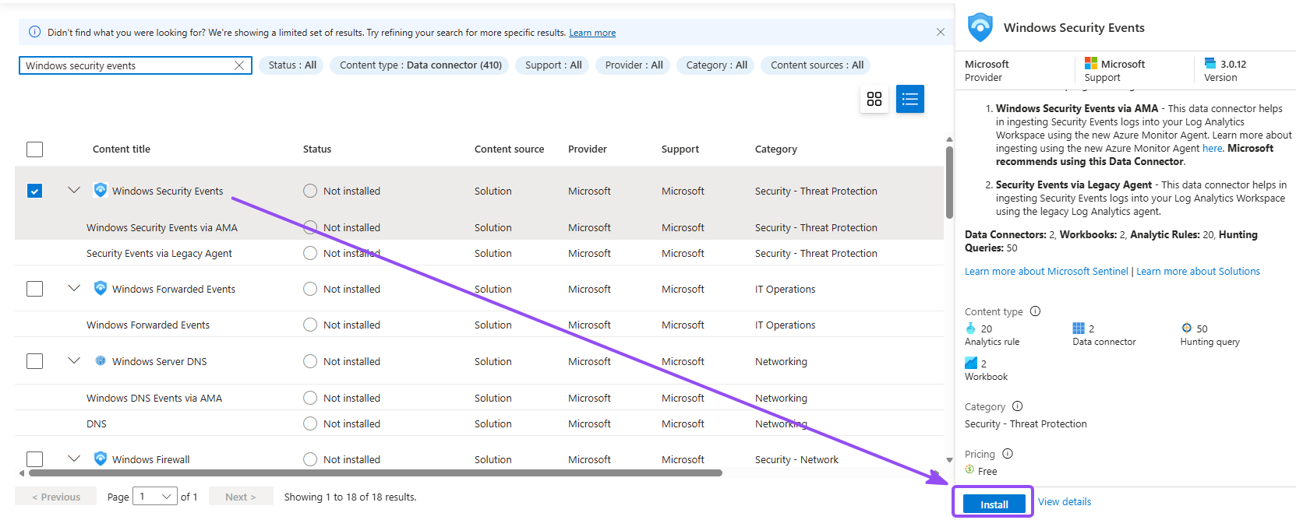The image size is (1296, 520).
Task: Select the Windows DNS Events via AMA row
Action: click(x=478, y=398)
